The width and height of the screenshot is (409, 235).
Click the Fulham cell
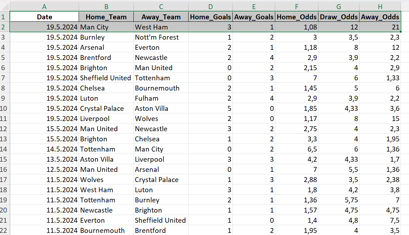pyautogui.click(x=147, y=98)
